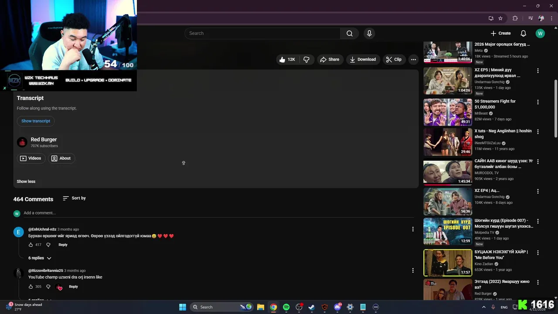Screen dimensions: 558x314
Task: Open menu for Me Before You video
Action: point(538,253)
